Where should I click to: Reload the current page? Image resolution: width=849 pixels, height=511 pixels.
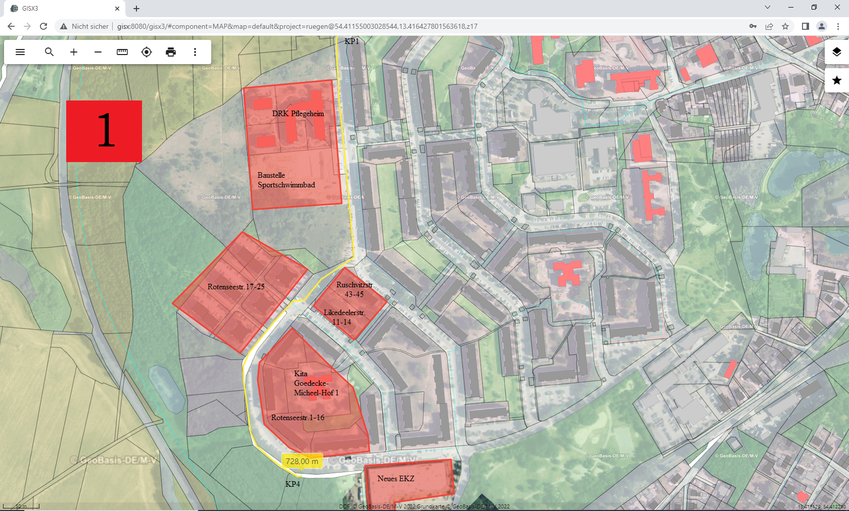click(43, 26)
